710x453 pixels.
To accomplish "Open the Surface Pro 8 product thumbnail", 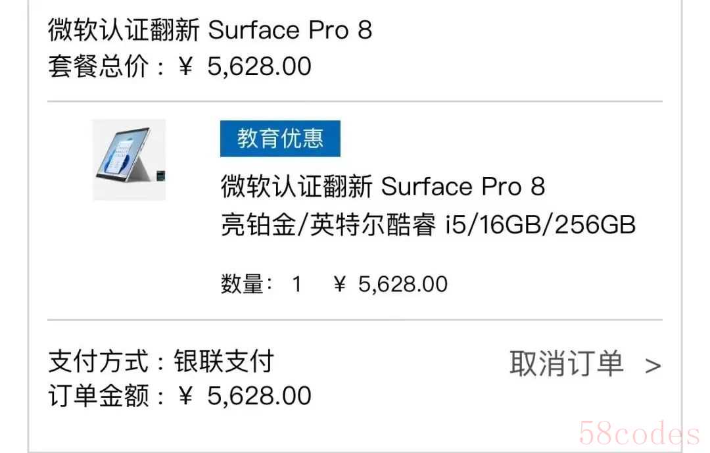I will 129,159.
